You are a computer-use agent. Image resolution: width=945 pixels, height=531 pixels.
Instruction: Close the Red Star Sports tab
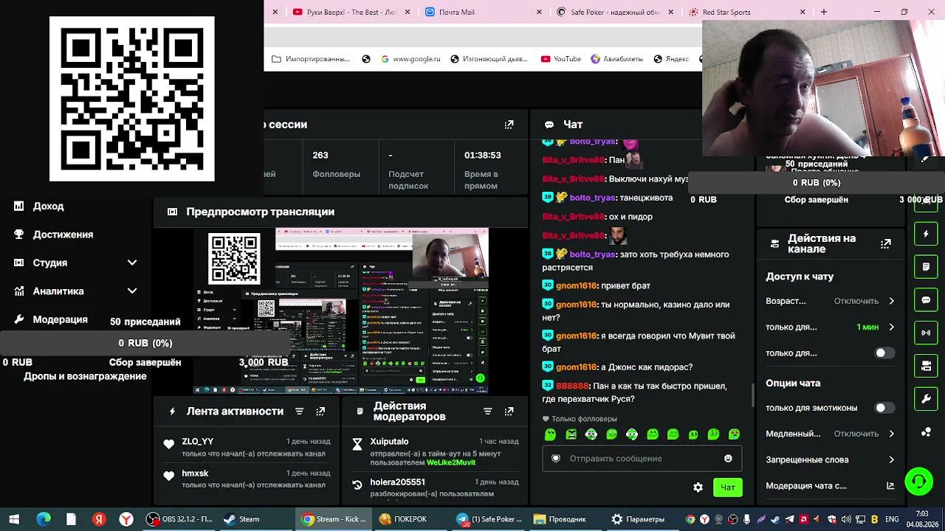point(803,12)
